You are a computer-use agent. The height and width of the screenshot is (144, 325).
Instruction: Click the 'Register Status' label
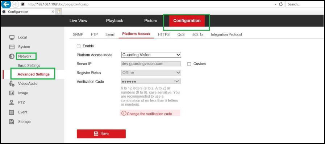pos(89,73)
